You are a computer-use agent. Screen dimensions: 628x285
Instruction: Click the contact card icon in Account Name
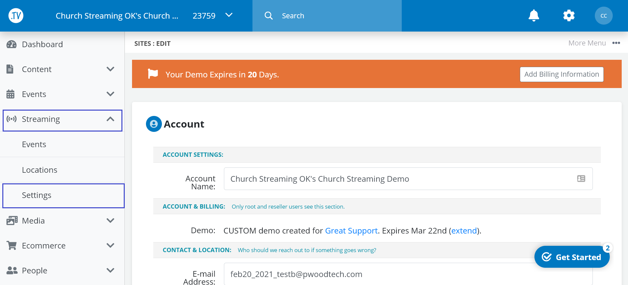(581, 179)
